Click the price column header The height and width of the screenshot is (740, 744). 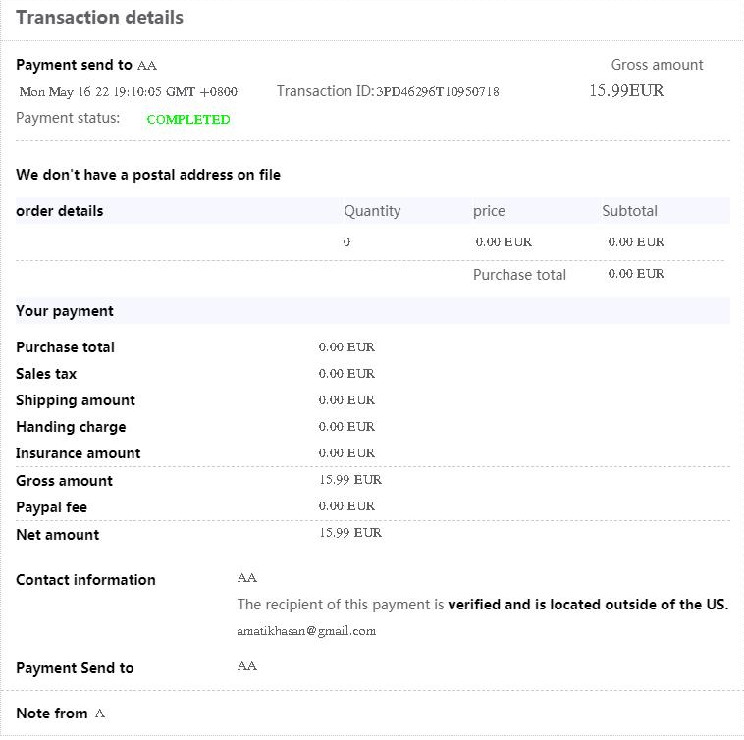pyautogui.click(x=489, y=211)
